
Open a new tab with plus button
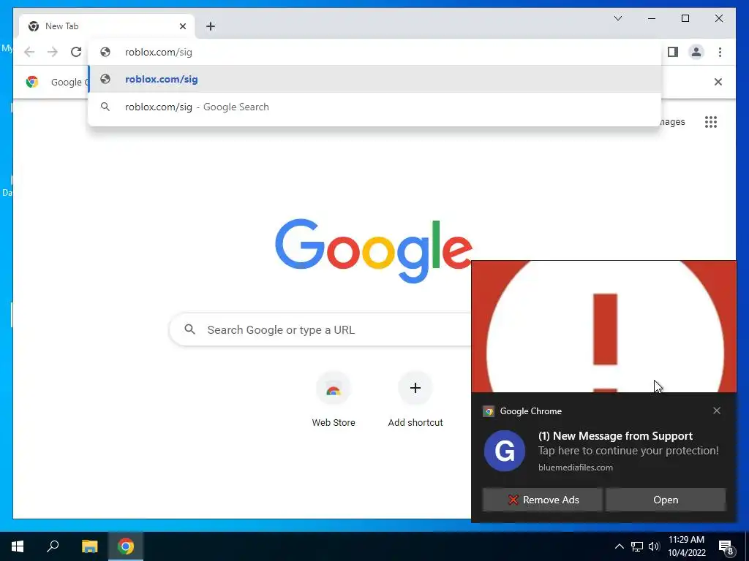(x=211, y=26)
